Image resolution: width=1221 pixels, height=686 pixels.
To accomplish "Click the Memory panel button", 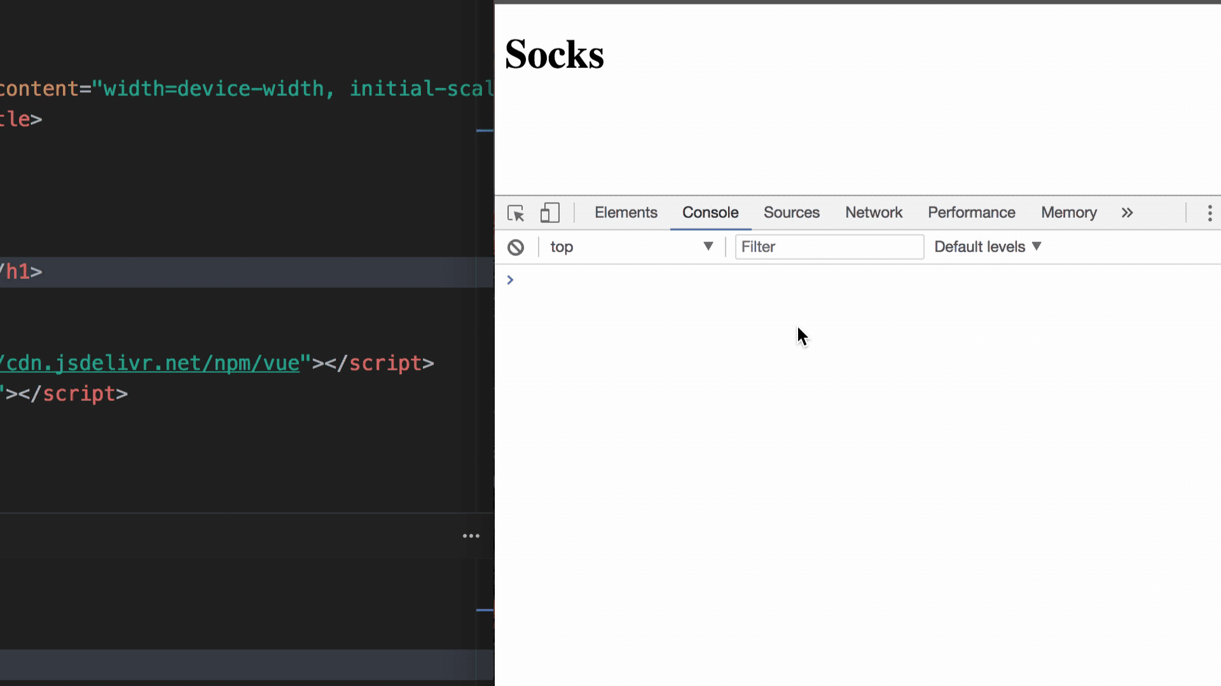I will [1068, 212].
